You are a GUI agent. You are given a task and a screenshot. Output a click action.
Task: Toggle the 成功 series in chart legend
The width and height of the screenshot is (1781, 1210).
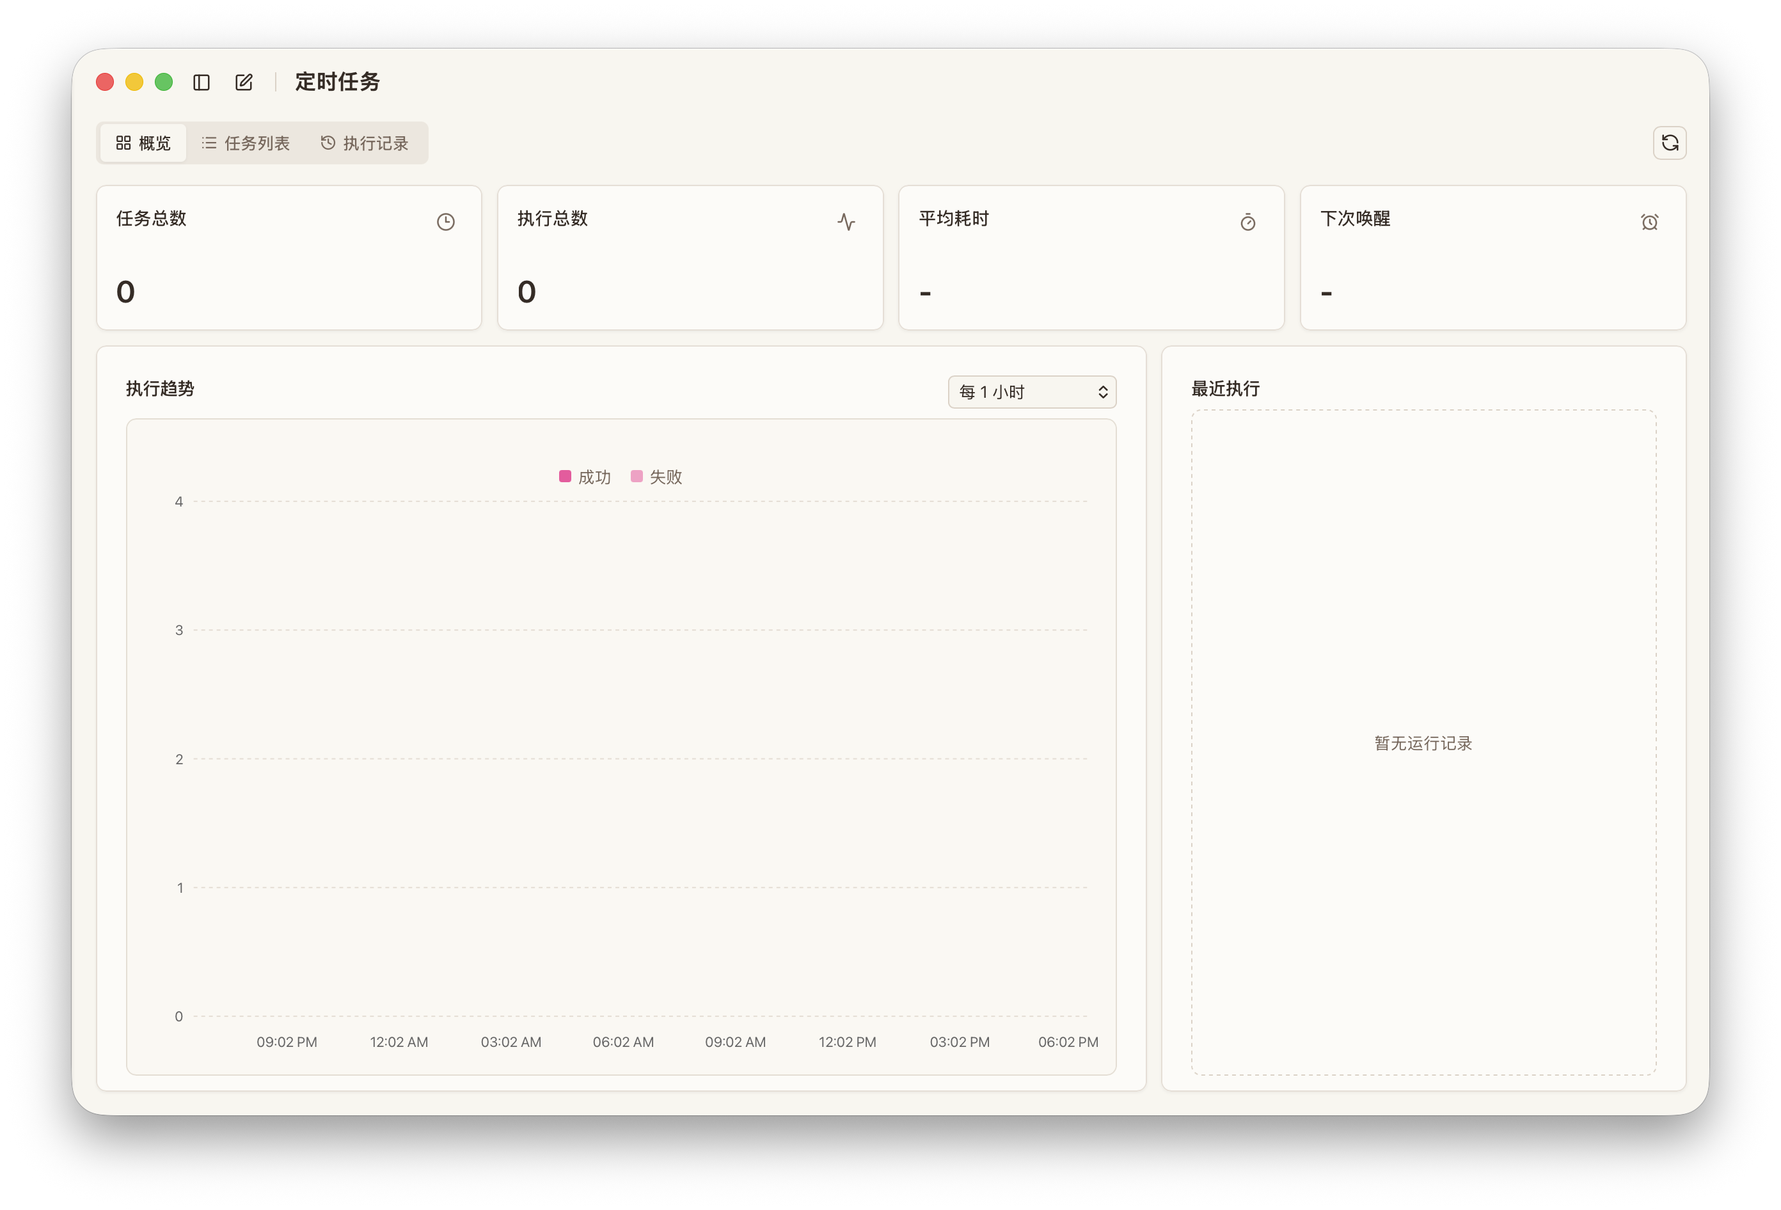click(x=585, y=476)
